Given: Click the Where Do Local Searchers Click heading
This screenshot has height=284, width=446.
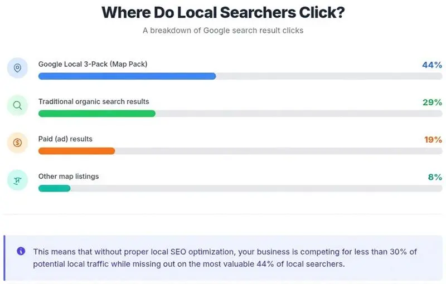Looking at the screenshot, I should pos(223,12).
